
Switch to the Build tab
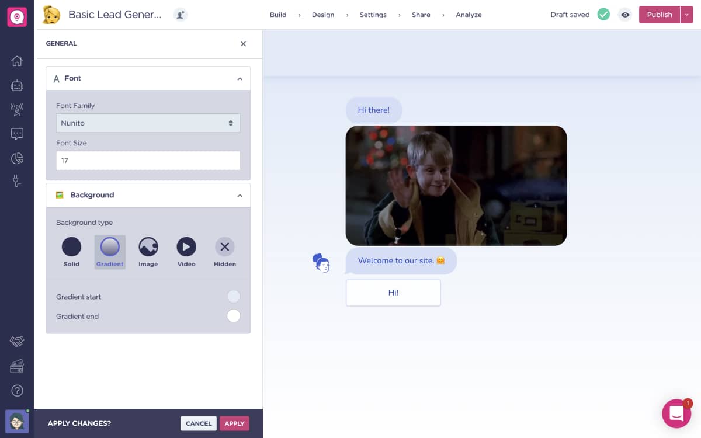278,15
